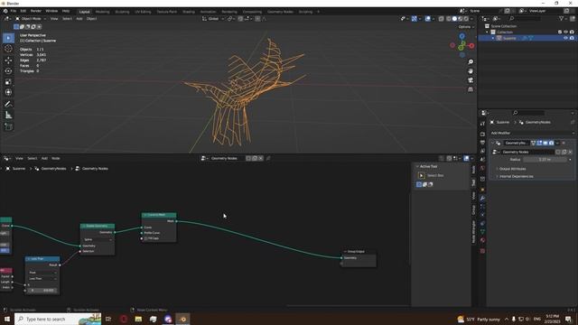
Task: Toggle Suzanne render camera icon in outliner
Action: [x=572, y=38]
